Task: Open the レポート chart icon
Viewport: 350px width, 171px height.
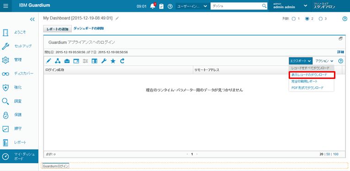Action: [5, 143]
